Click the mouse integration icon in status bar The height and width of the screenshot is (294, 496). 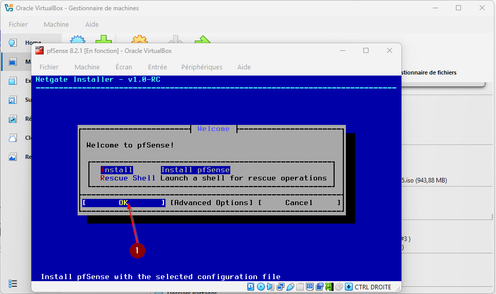[339, 287]
